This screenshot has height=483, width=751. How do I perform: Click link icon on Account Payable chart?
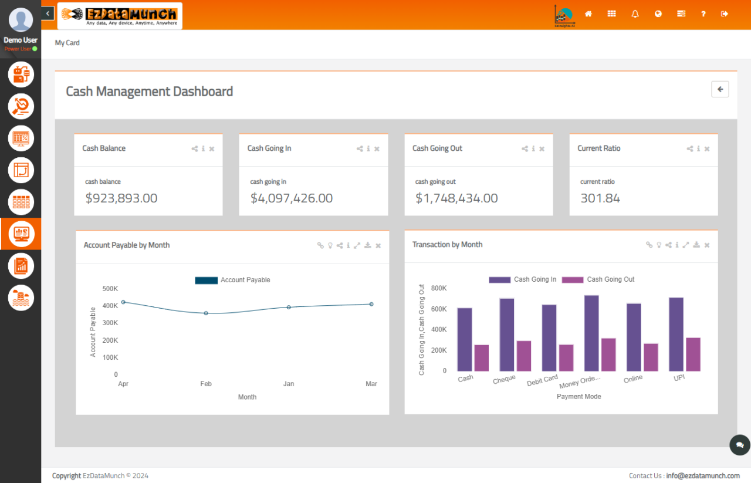click(x=320, y=245)
